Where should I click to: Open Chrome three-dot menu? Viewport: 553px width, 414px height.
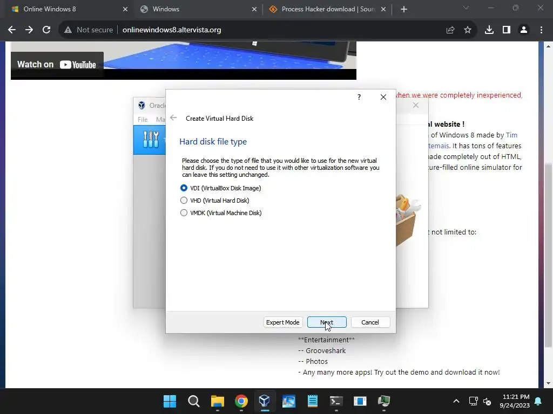point(541,30)
